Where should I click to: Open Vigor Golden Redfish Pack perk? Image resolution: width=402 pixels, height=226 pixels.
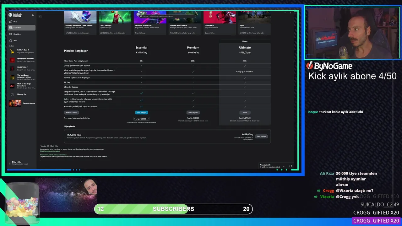(254, 23)
